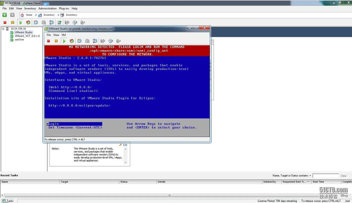
Task: Click the Tasks icon in status bar
Action: pyautogui.click(x=4, y=201)
